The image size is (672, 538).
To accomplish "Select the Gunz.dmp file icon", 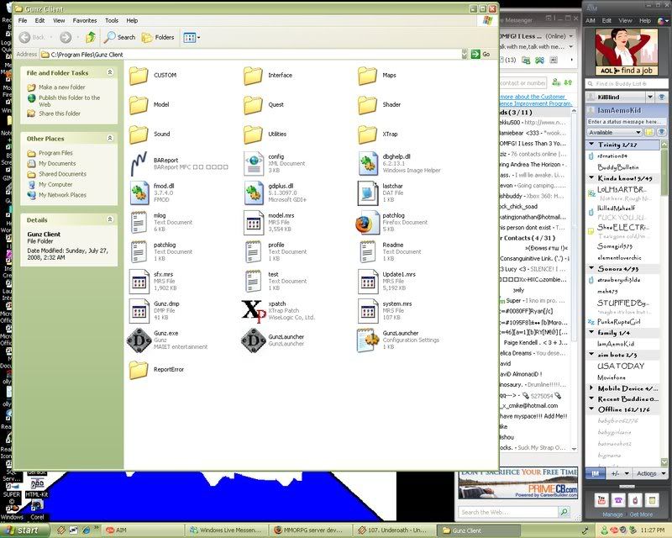I will coord(139,311).
